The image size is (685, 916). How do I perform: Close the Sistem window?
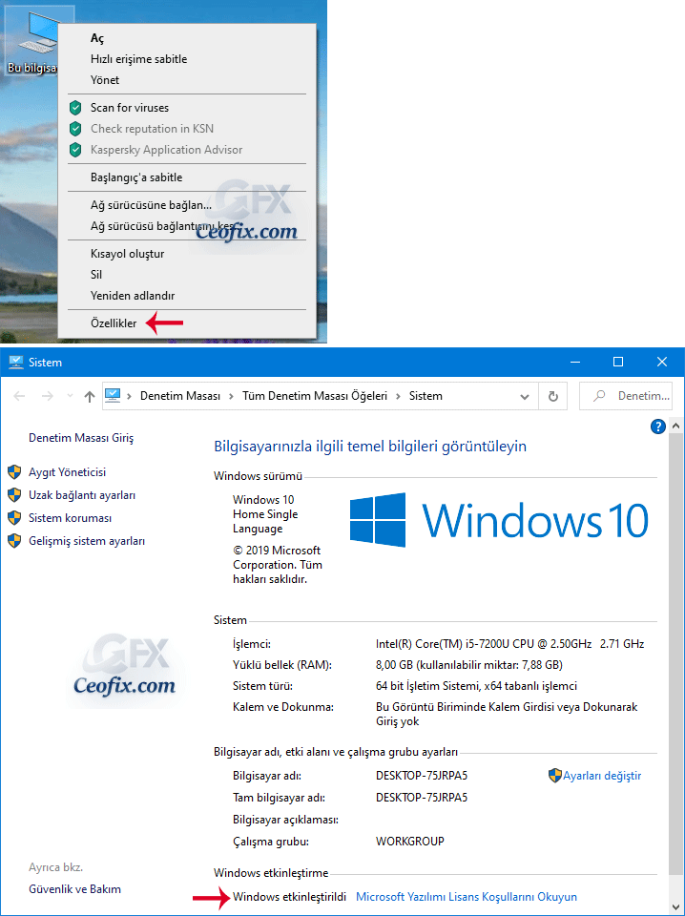[x=662, y=363]
